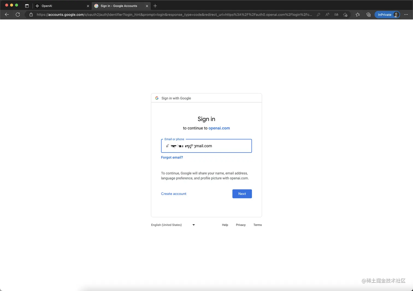This screenshot has width=413, height=291.
Task: Open the Help footer link
Action: pyautogui.click(x=225, y=225)
